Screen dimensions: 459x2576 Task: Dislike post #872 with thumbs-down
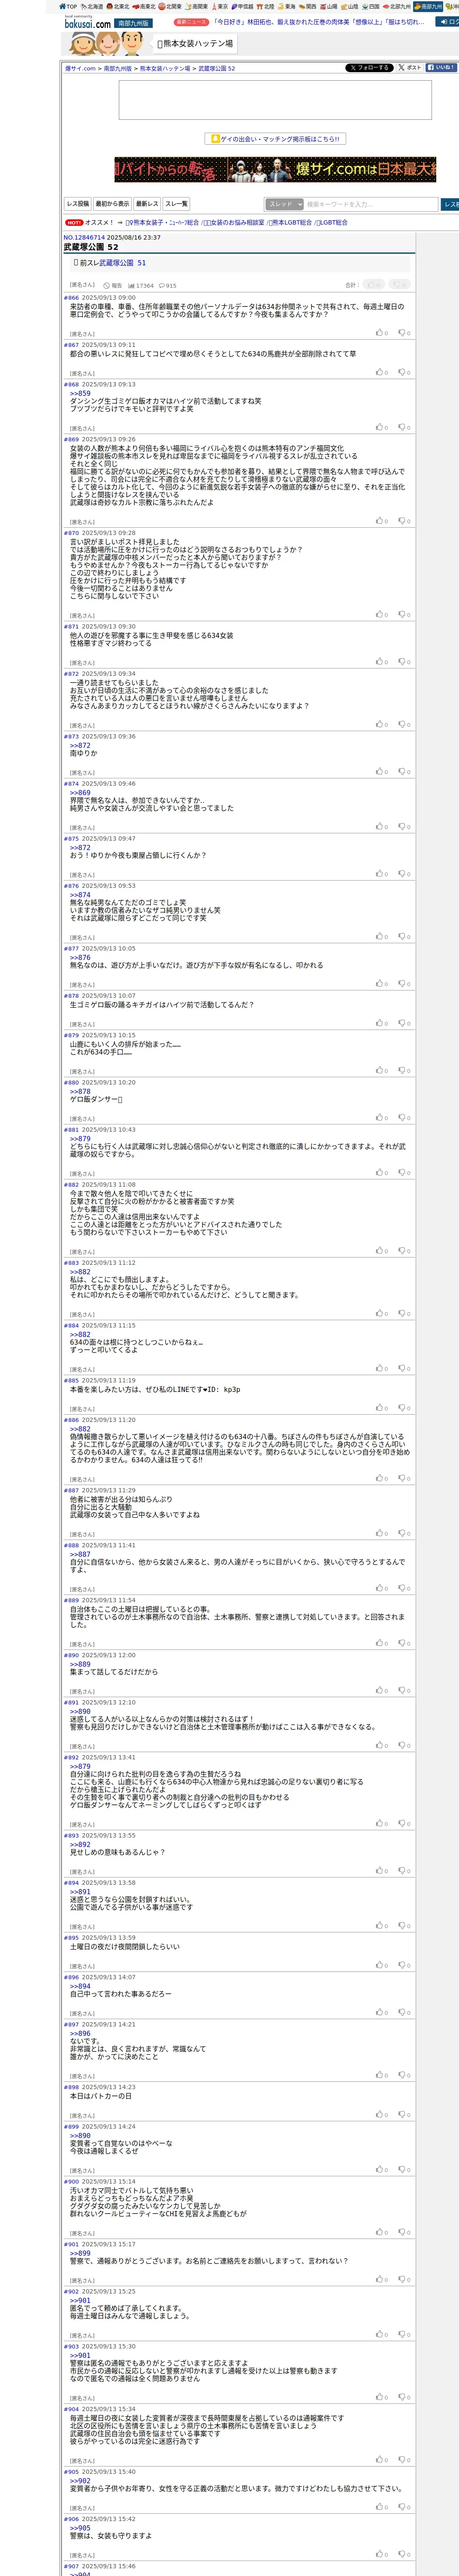pos(404,724)
